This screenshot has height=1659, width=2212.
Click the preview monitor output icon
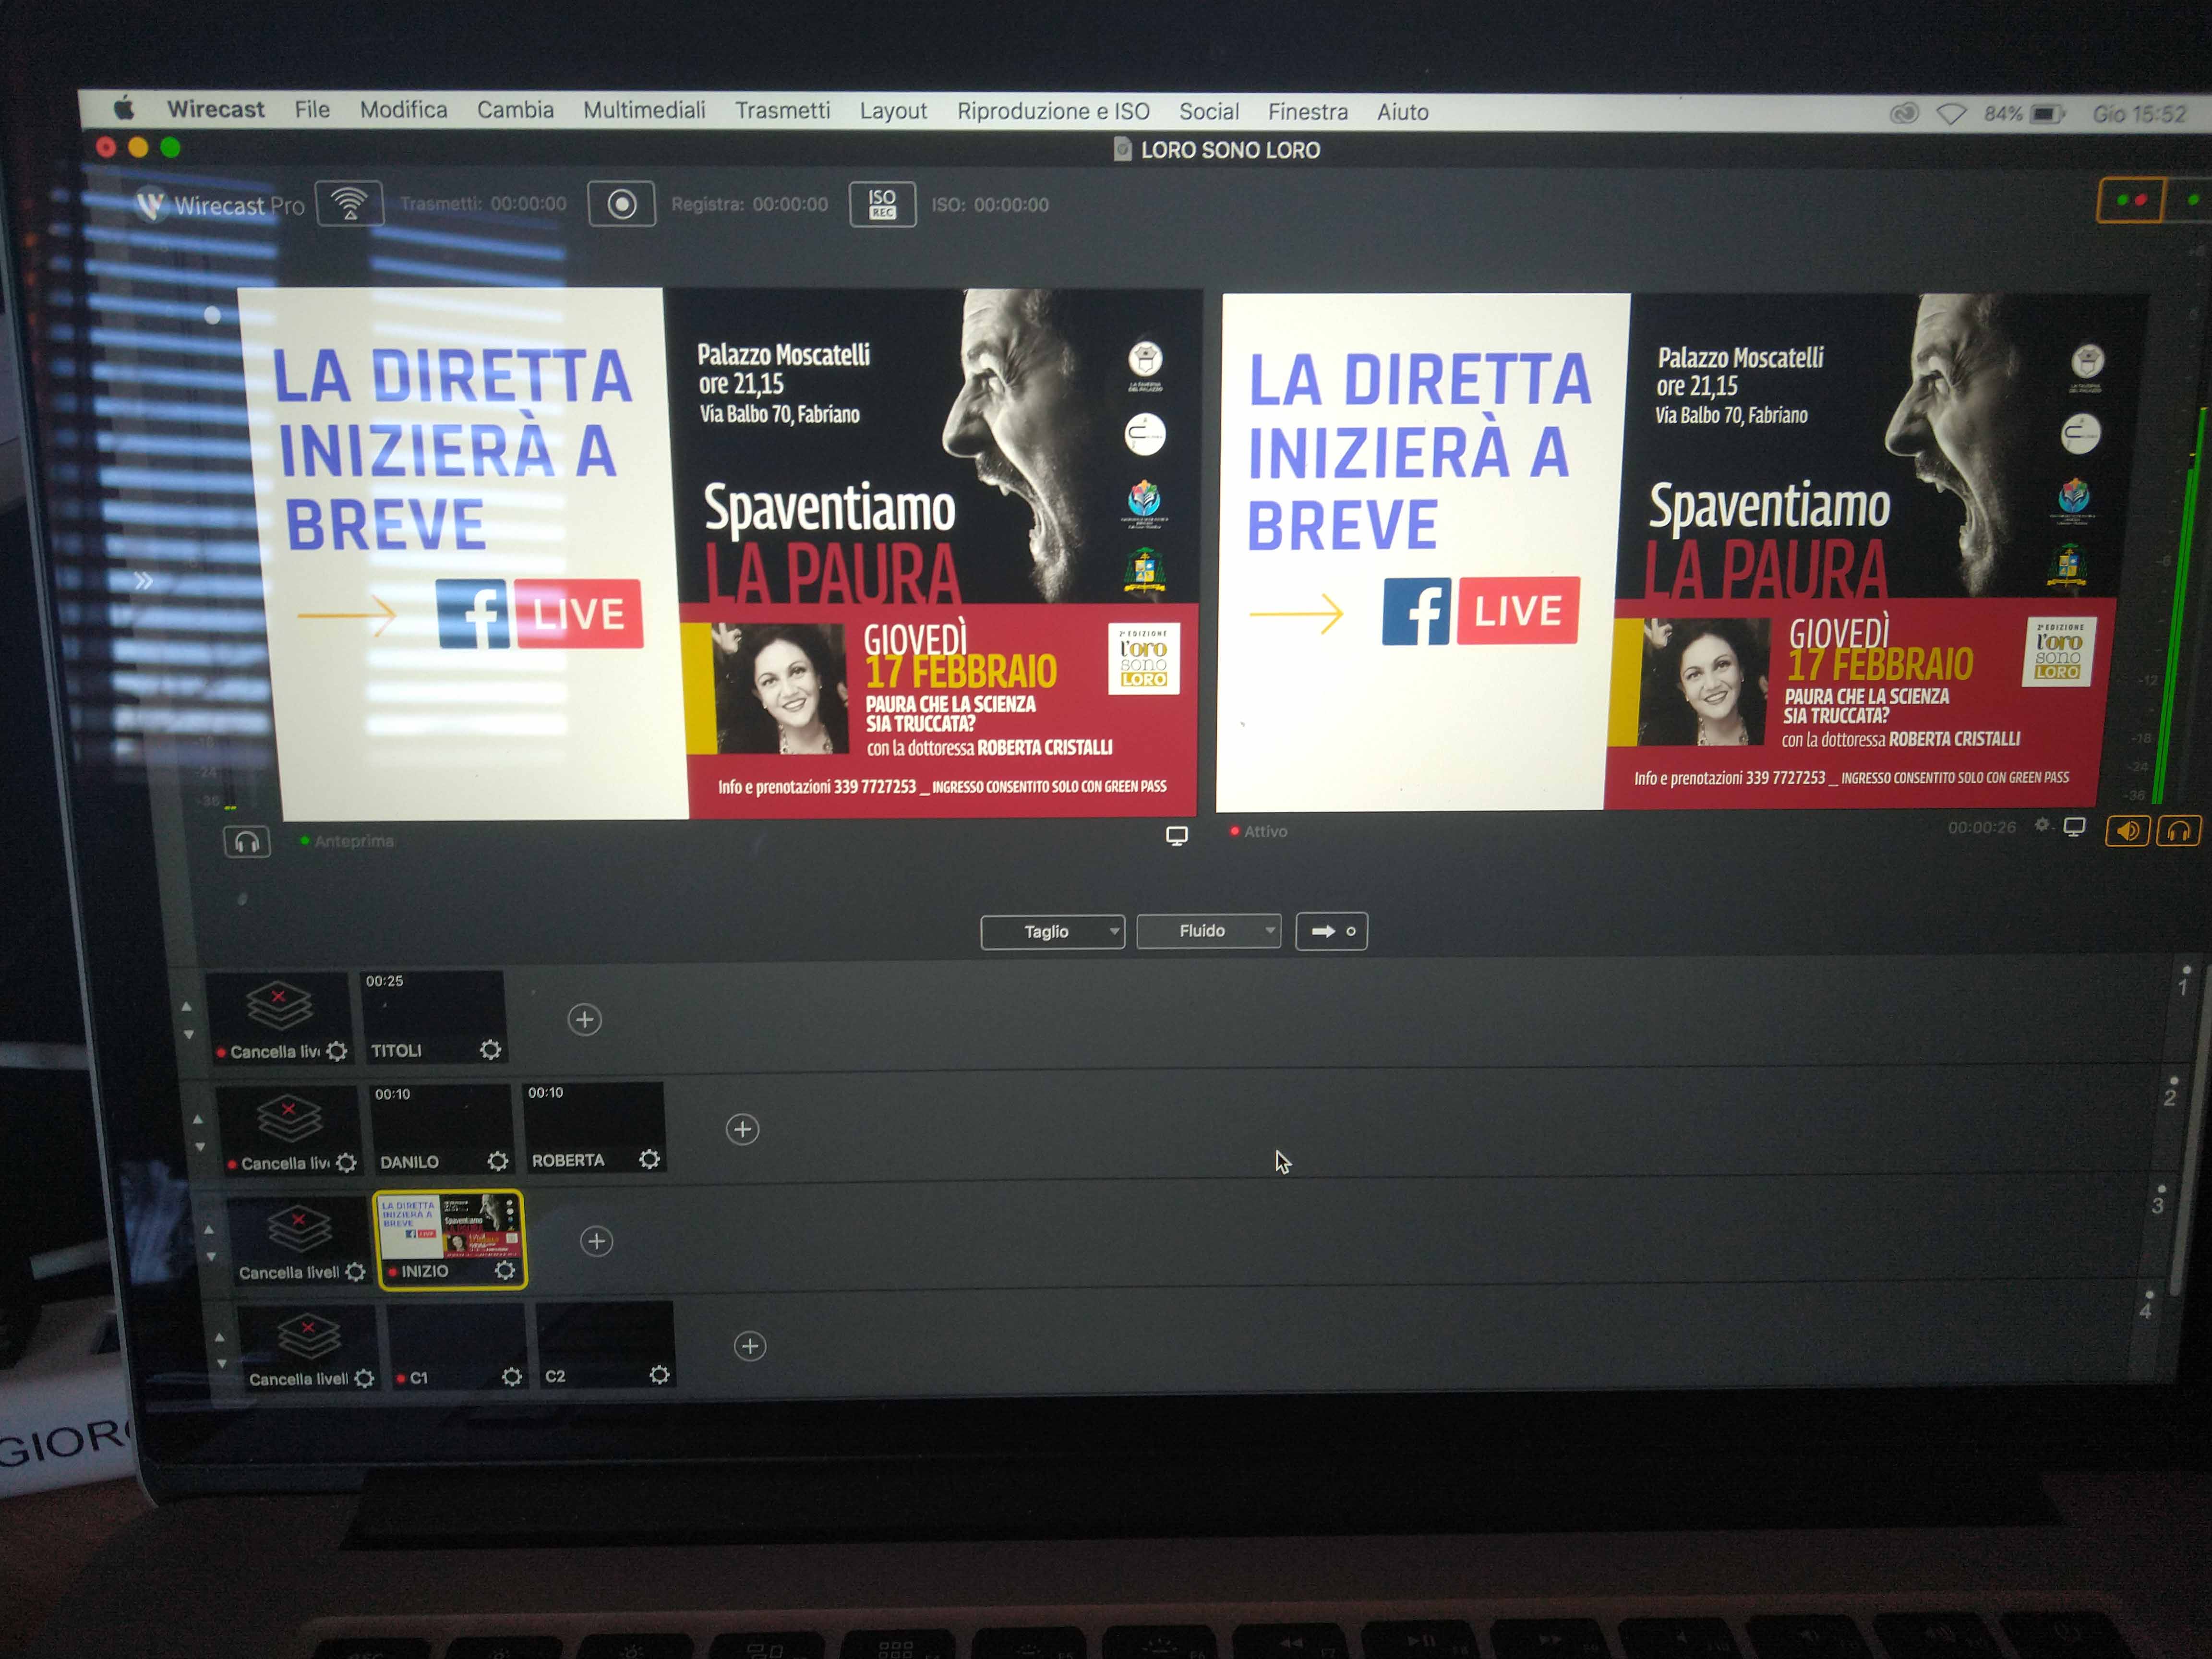[1177, 836]
